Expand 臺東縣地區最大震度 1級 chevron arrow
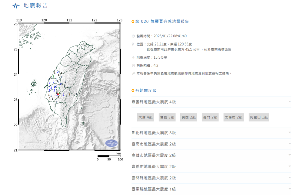This screenshot has width=303, height=195. pos(290,189)
